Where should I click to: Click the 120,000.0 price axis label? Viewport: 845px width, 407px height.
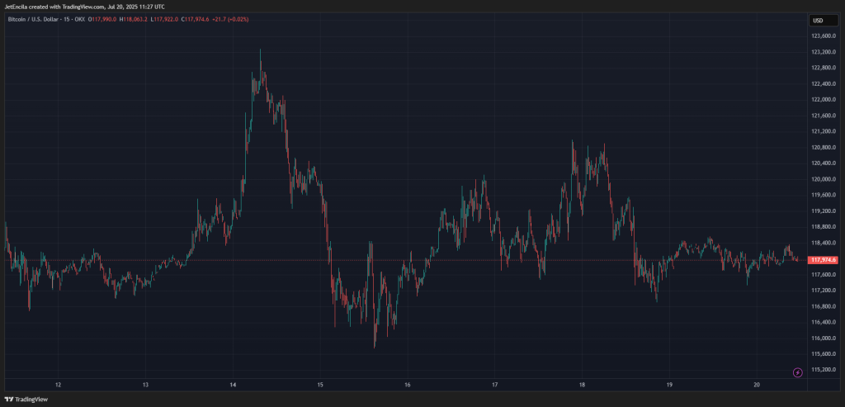click(824, 179)
